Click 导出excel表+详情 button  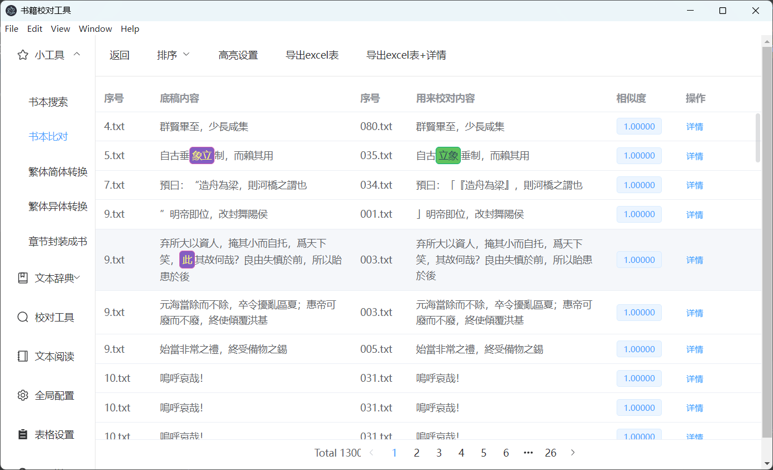coord(406,55)
